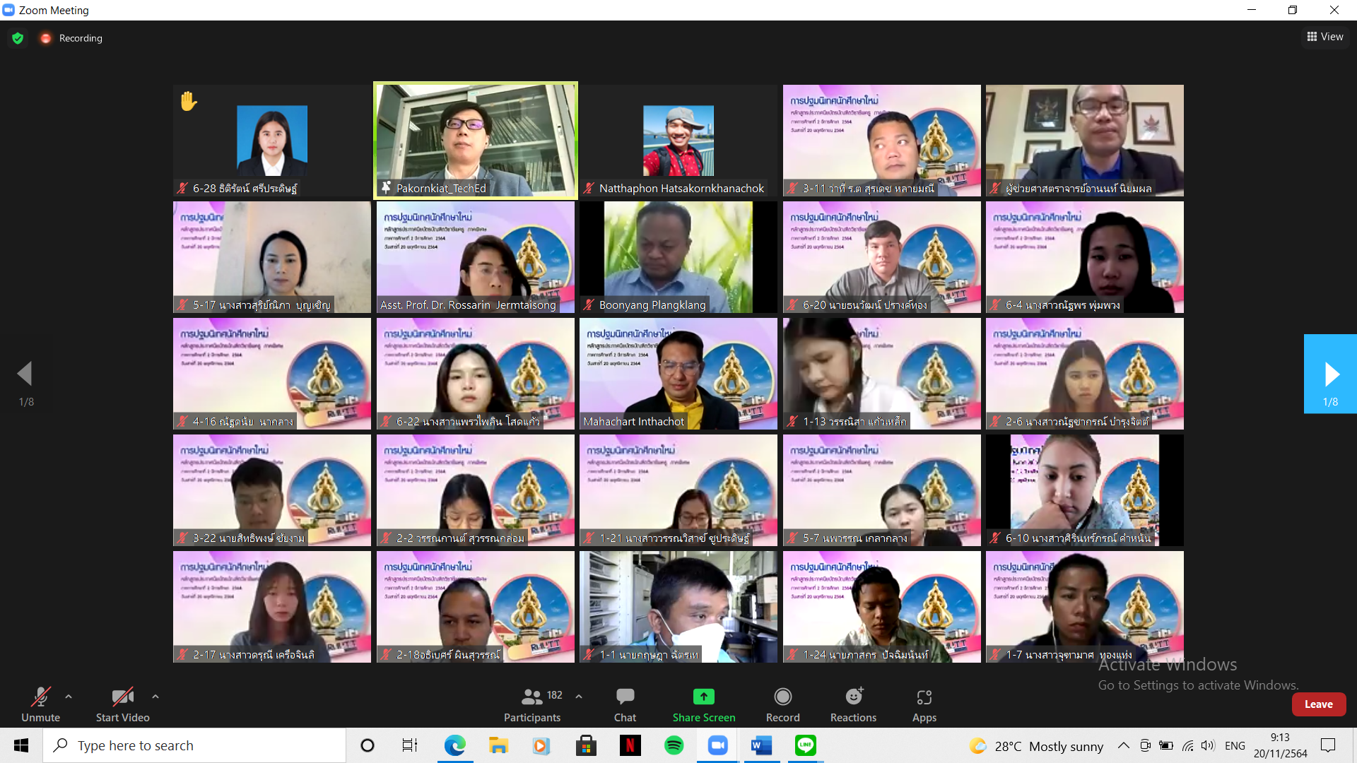Click the Unmute microphone button
This screenshot has height=763, width=1357.
pyautogui.click(x=40, y=704)
